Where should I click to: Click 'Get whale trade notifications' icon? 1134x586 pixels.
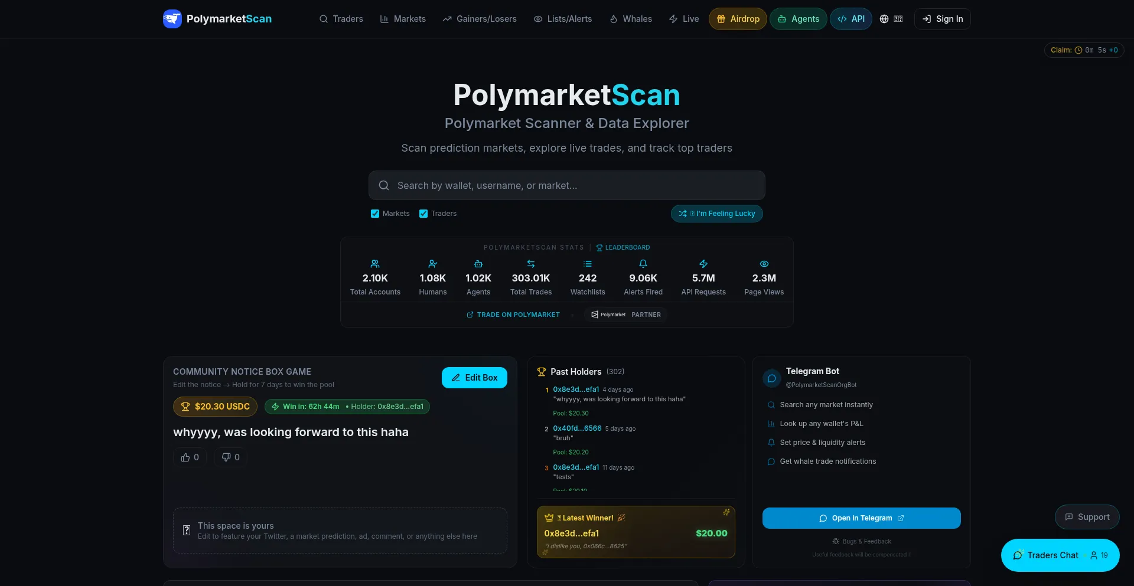coord(771,461)
